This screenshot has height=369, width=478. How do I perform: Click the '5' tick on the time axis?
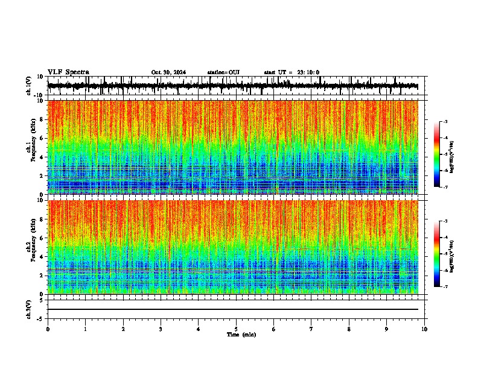pyautogui.click(x=236, y=329)
